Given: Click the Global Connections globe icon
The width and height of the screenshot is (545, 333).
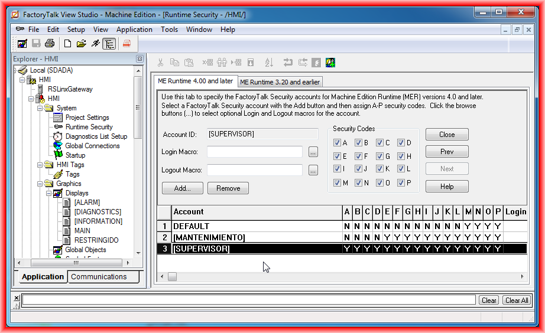Looking at the screenshot, I should tap(58, 146).
